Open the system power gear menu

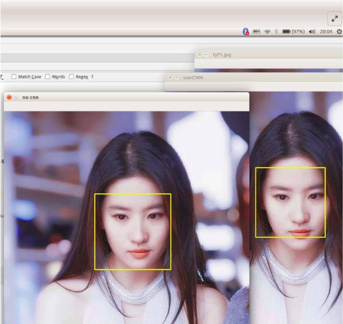[x=339, y=32]
